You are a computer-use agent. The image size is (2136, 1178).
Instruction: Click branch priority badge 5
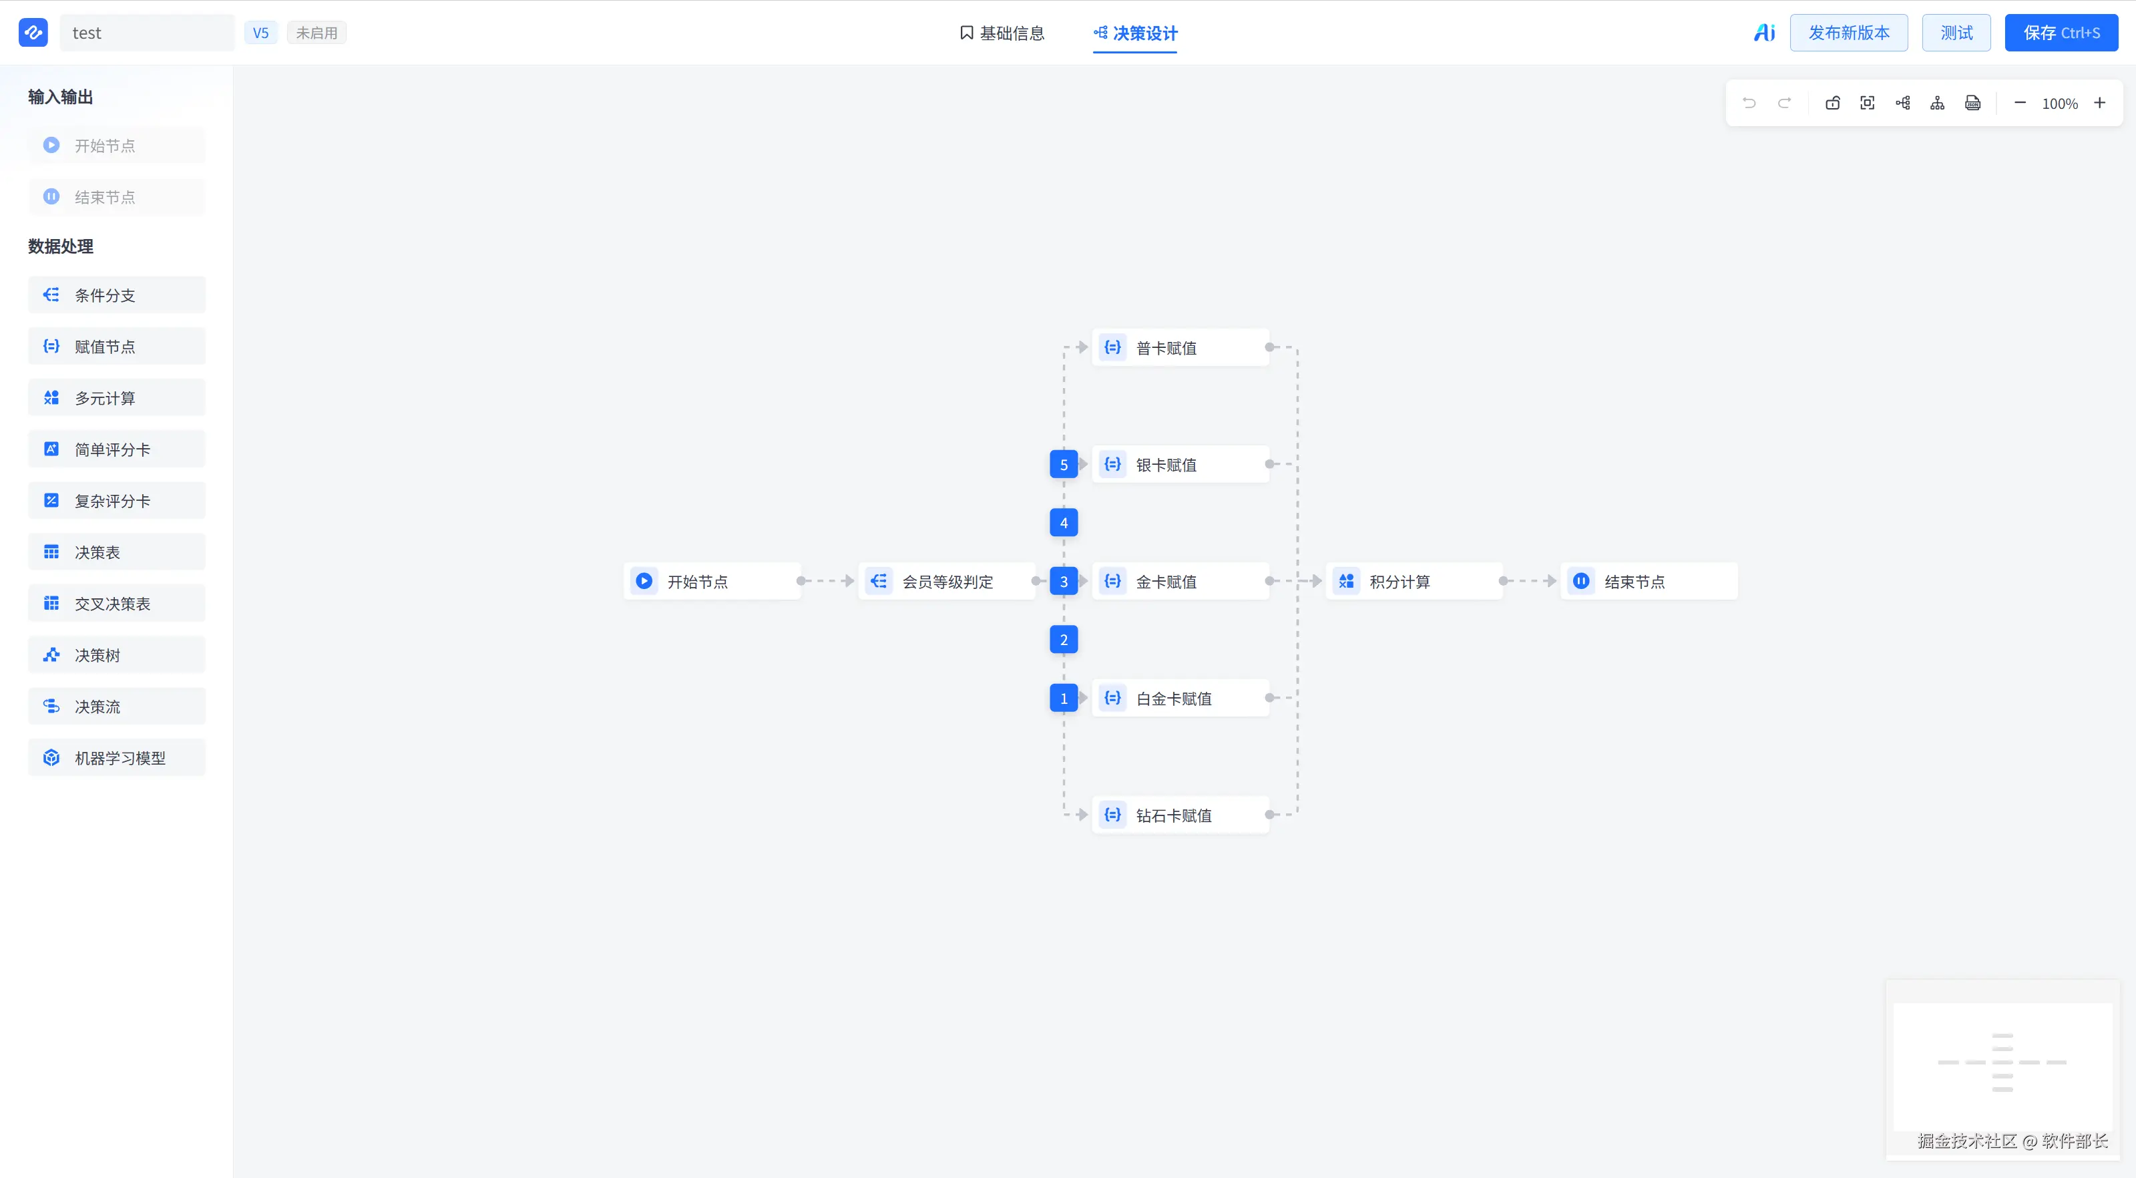point(1064,465)
